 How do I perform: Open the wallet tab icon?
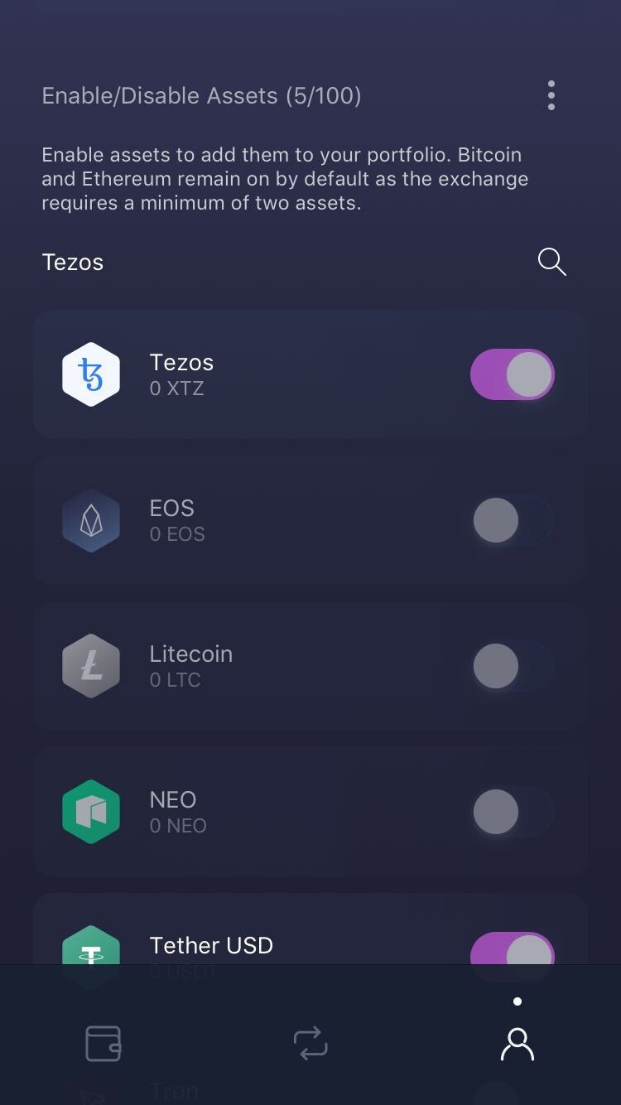click(x=103, y=1043)
